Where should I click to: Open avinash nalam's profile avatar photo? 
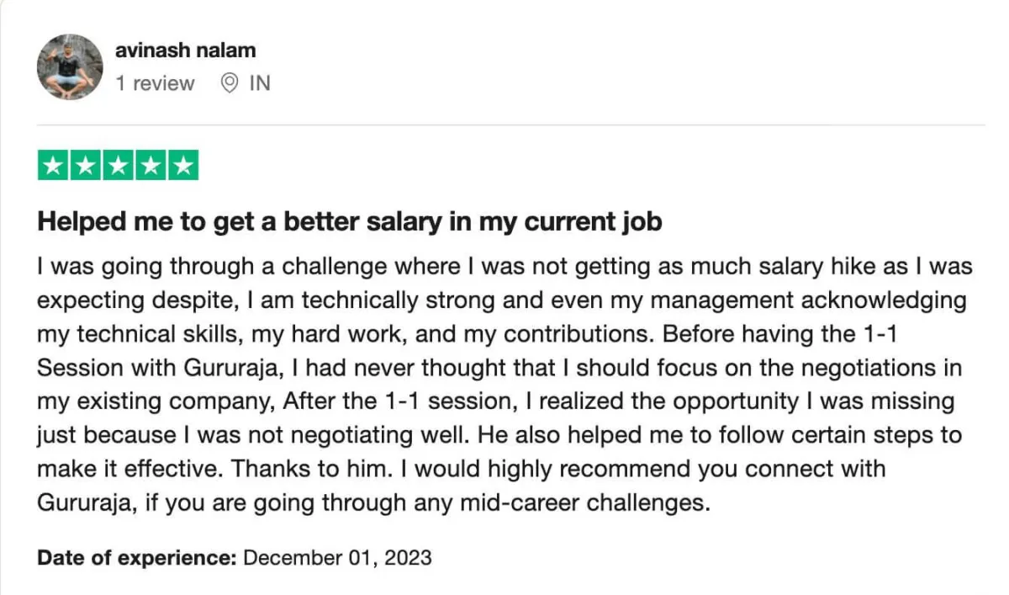[71, 66]
